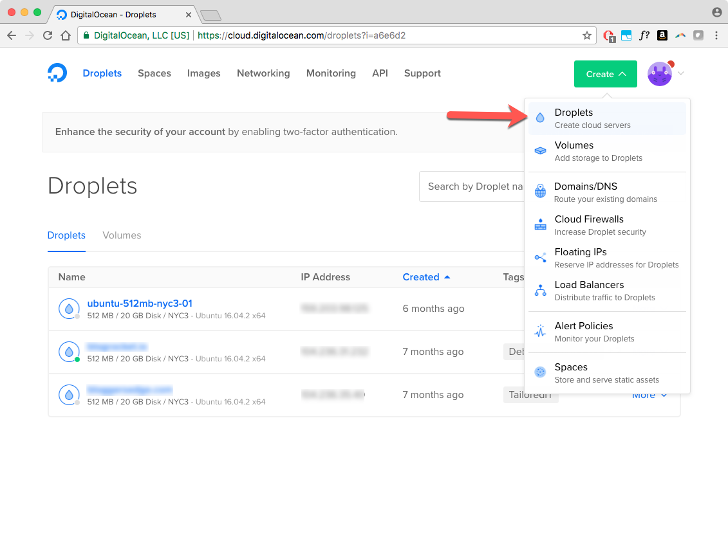This screenshot has width=728, height=535.
Task: Bookmark this page with the star icon
Action: [587, 35]
